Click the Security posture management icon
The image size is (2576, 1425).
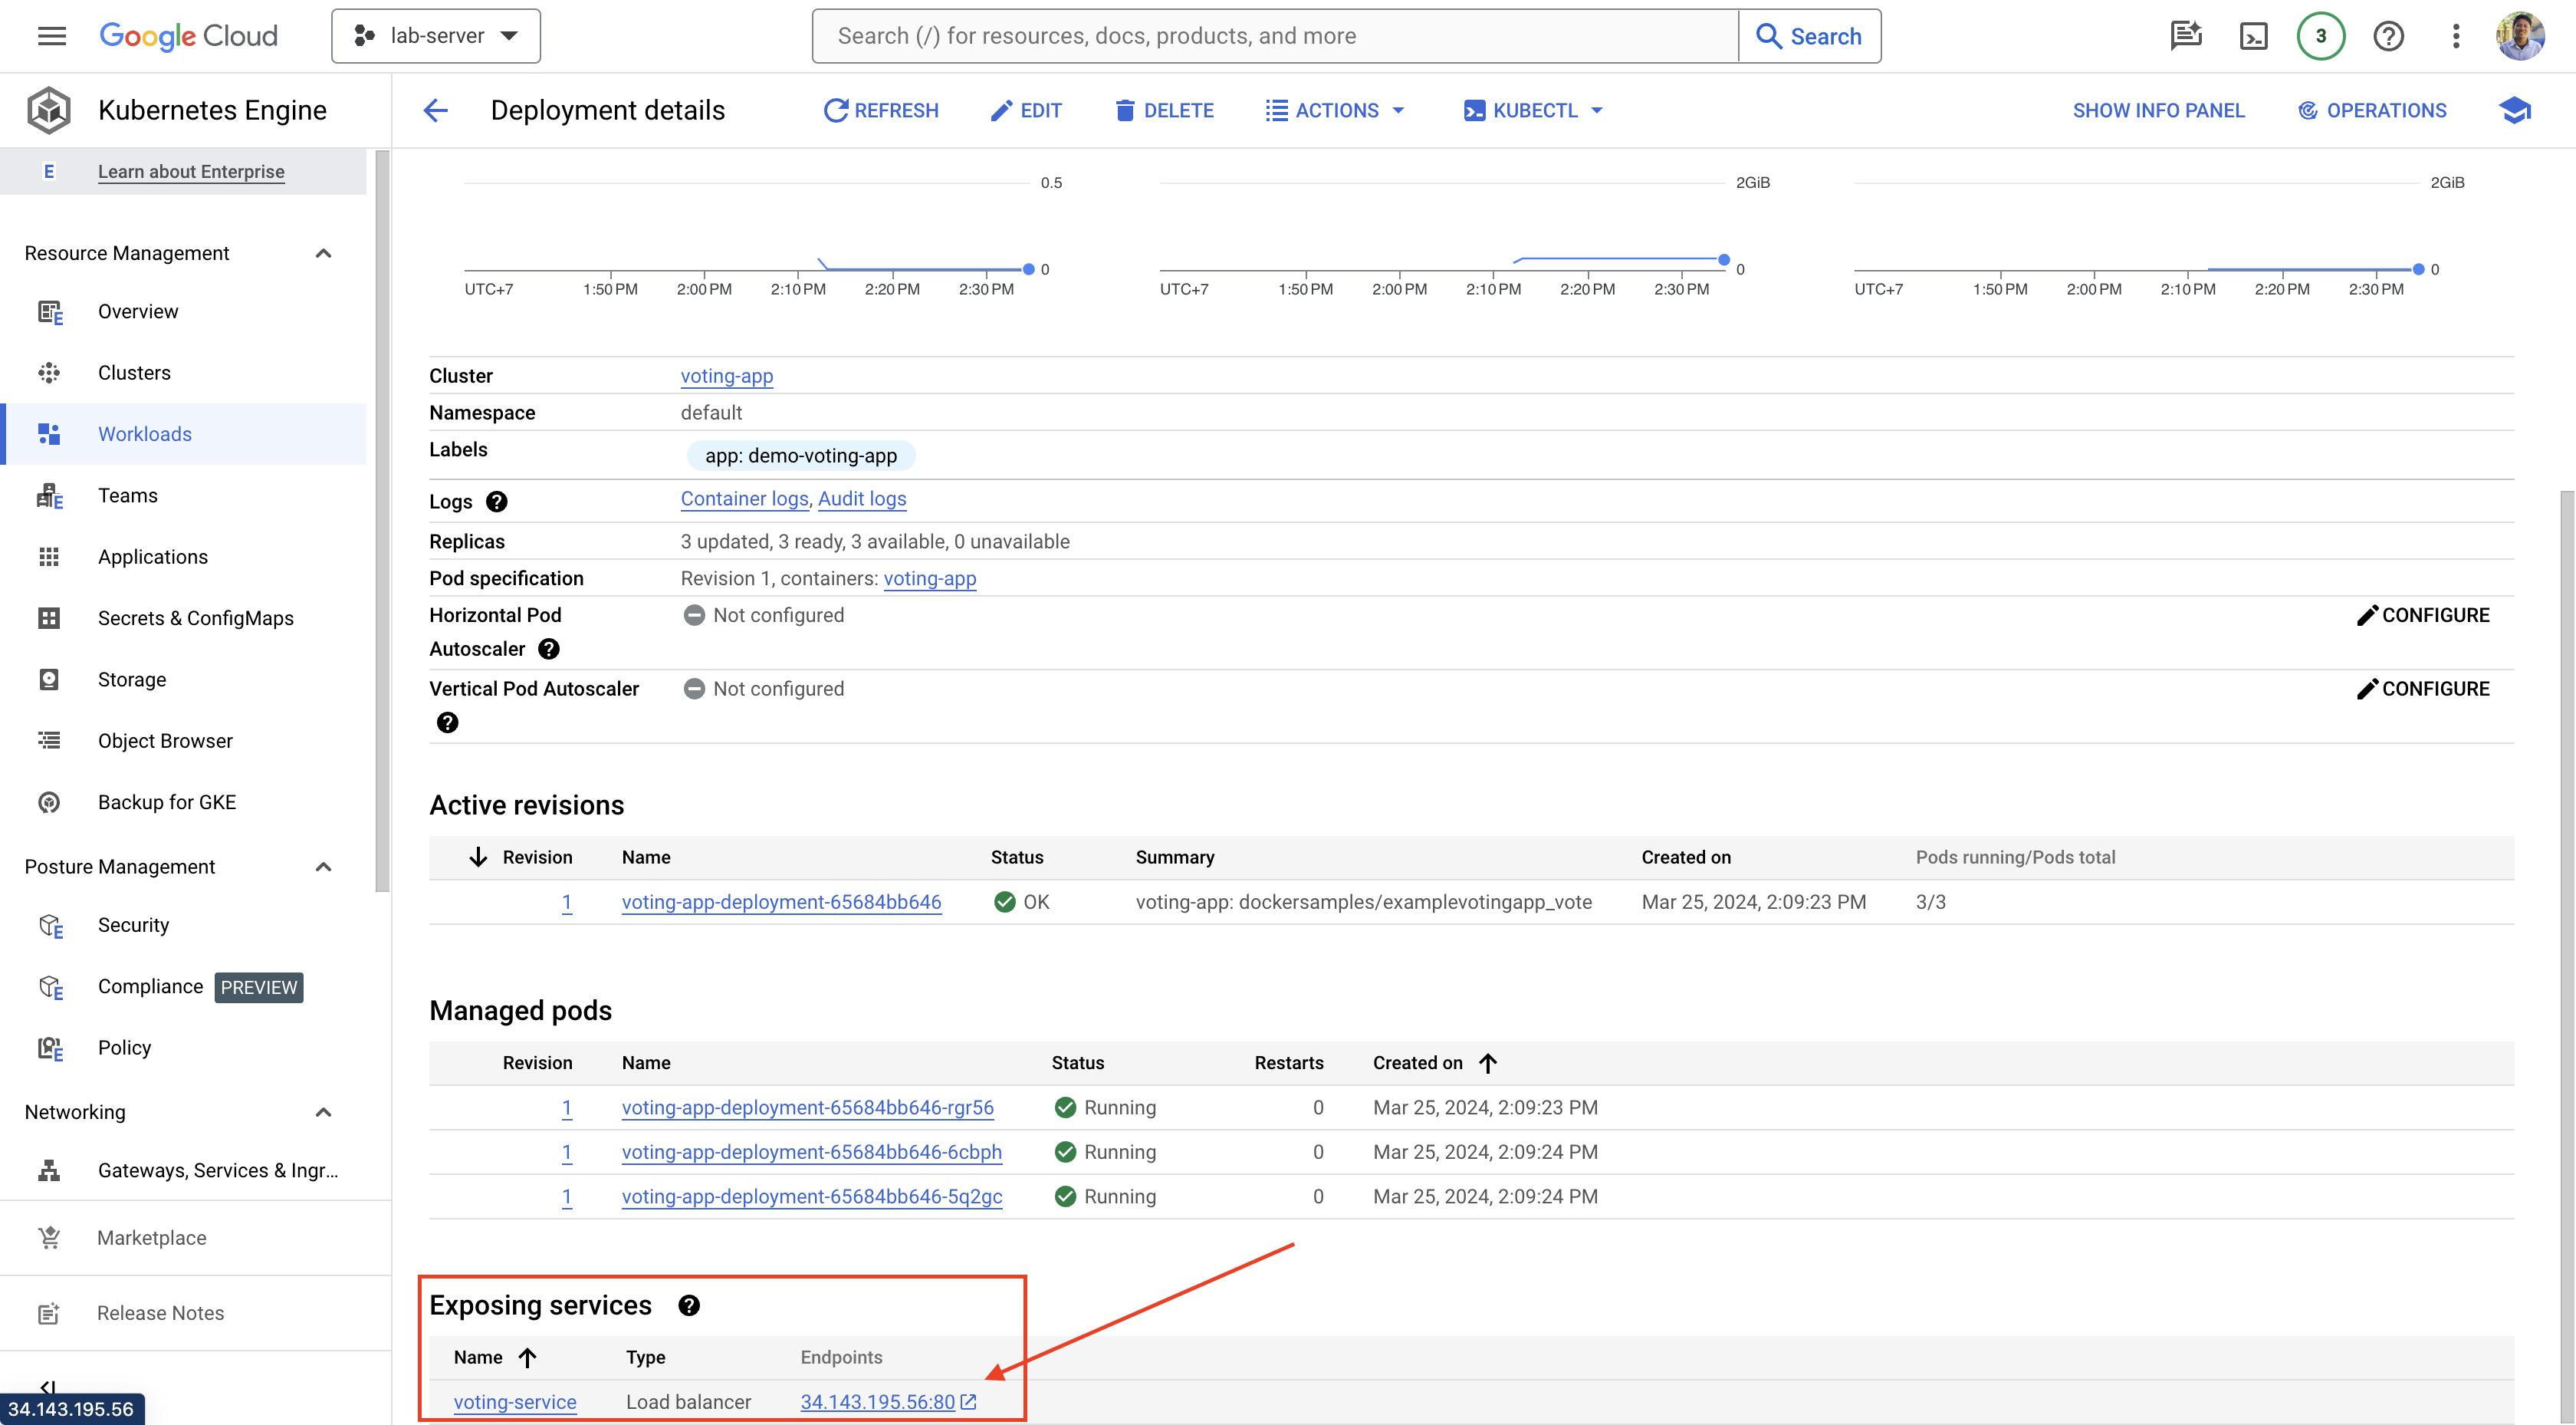coord(51,925)
